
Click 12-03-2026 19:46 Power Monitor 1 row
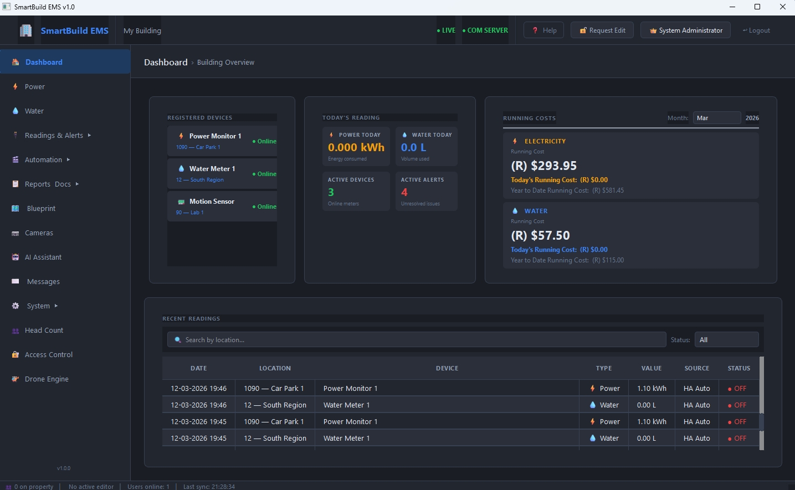[x=461, y=388]
